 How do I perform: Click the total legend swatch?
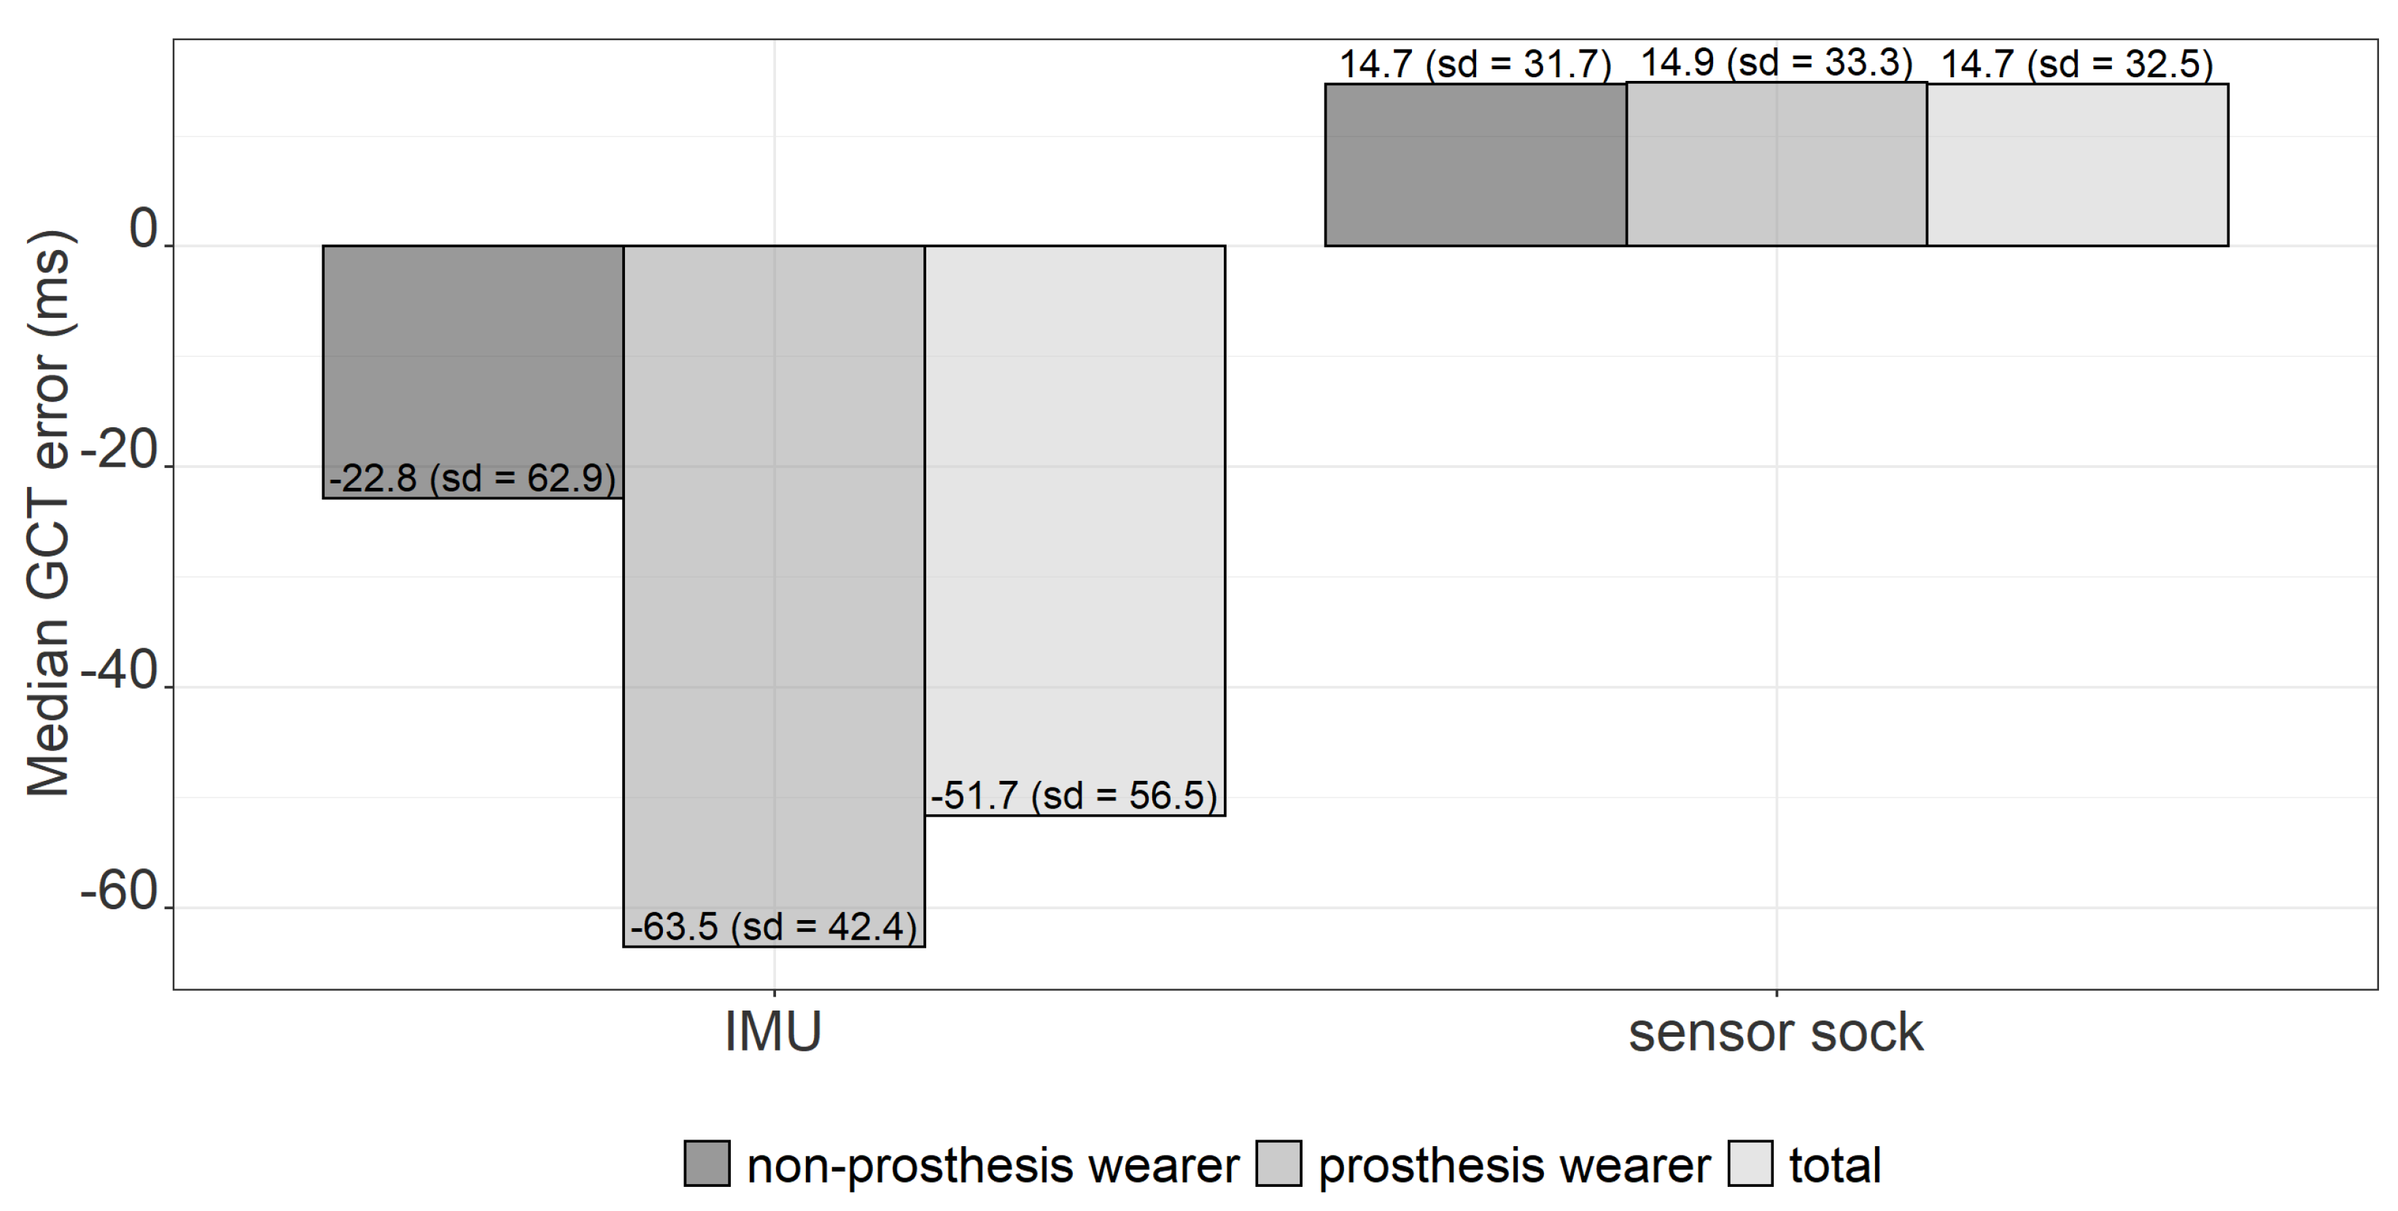(x=1749, y=1164)
